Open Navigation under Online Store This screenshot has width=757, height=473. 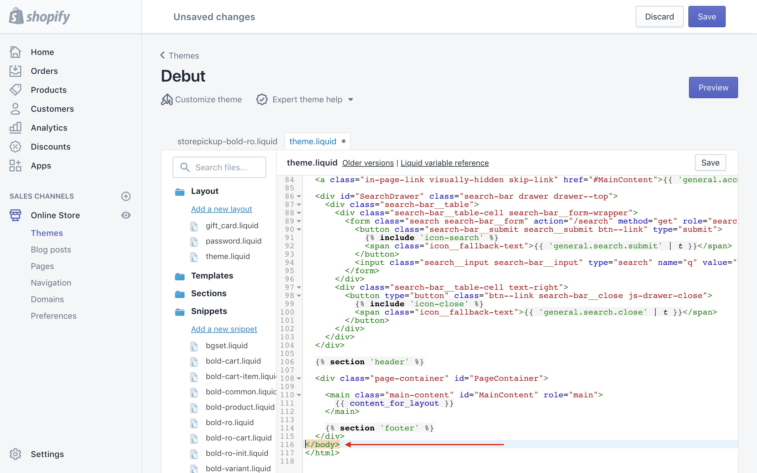tap(51, 283)
